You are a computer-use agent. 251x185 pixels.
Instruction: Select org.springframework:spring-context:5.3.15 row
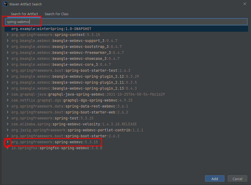click(126, 35)
